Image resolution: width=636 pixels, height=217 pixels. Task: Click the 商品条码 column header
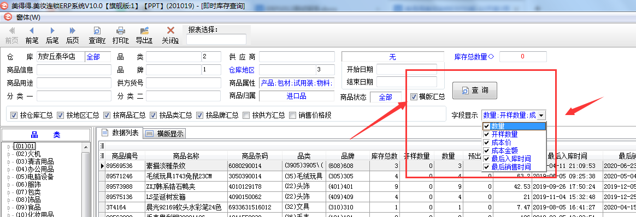tap(255, 156)
